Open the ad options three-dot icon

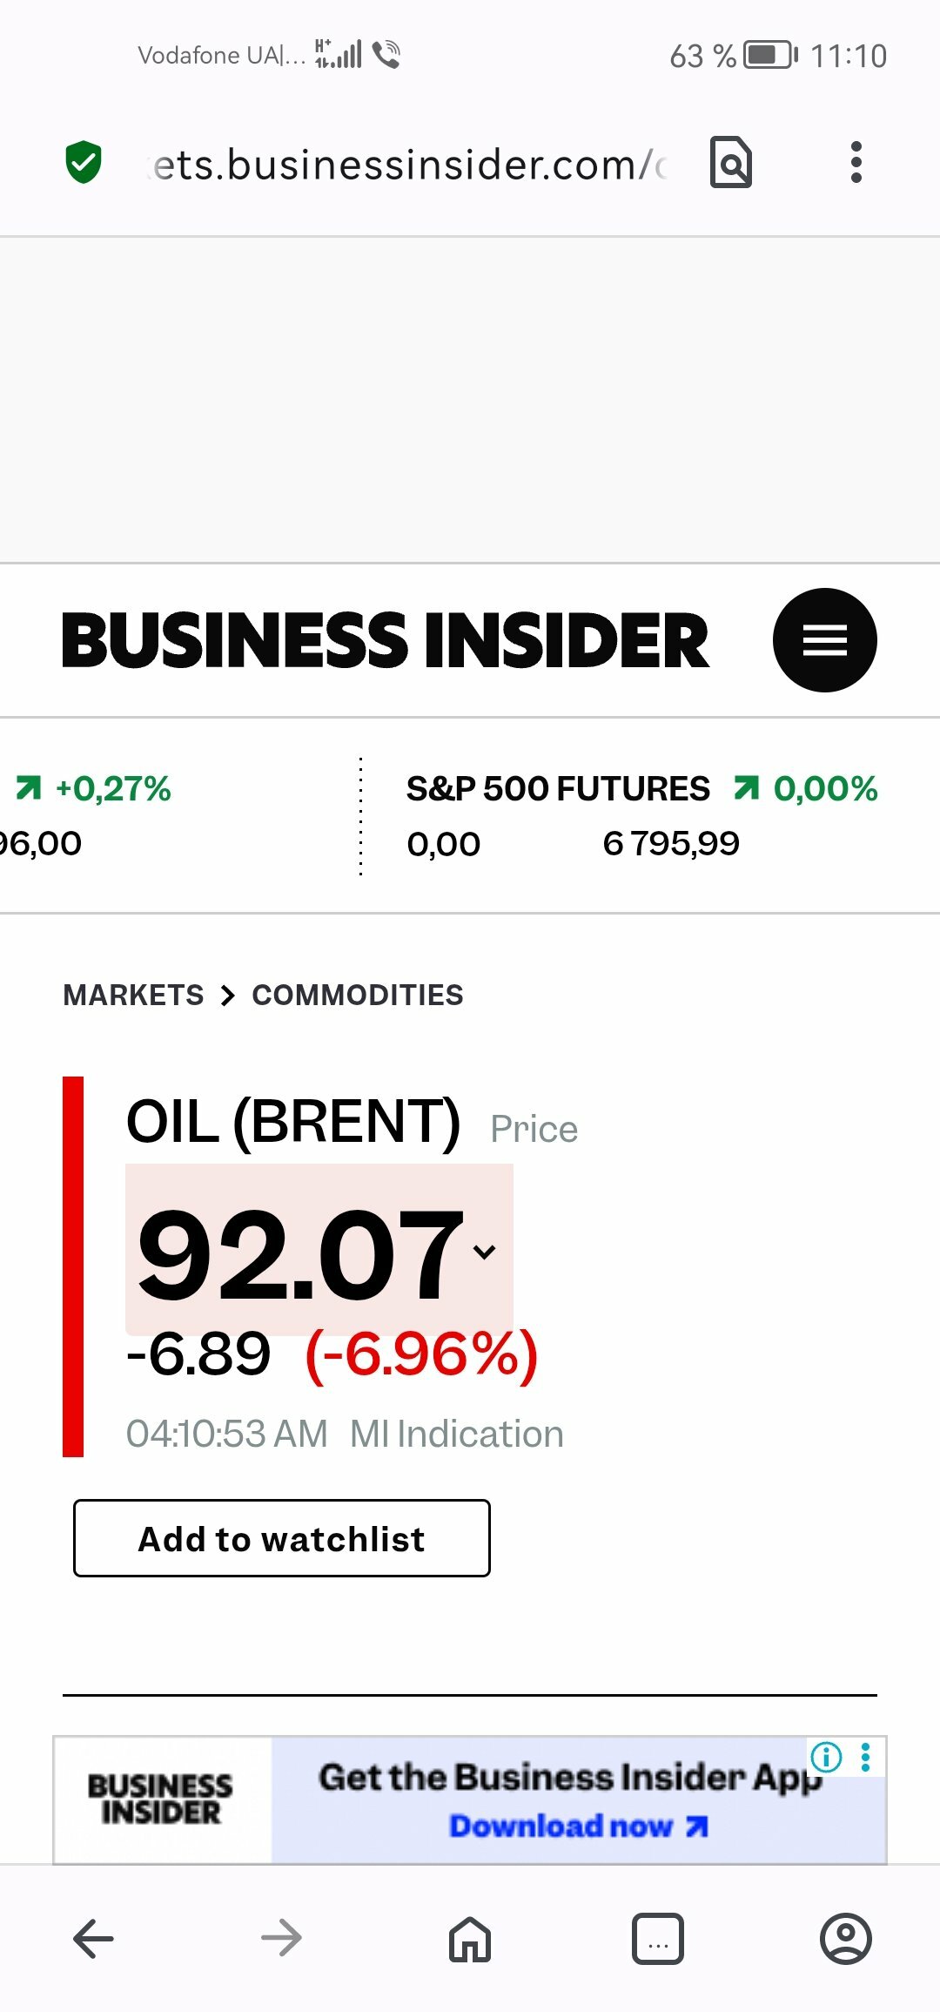[865, 1757]
